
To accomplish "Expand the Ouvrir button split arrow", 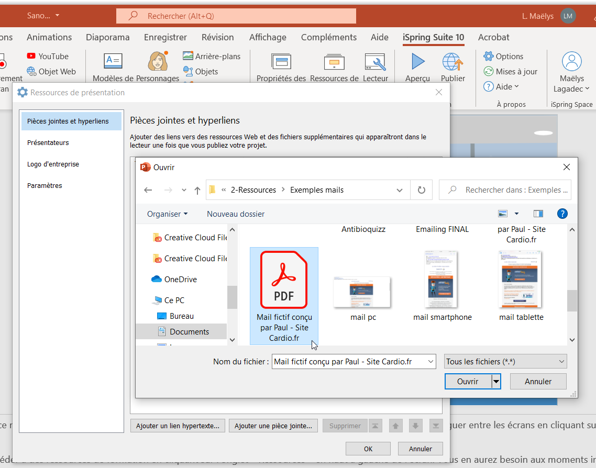I will point(495,382).
